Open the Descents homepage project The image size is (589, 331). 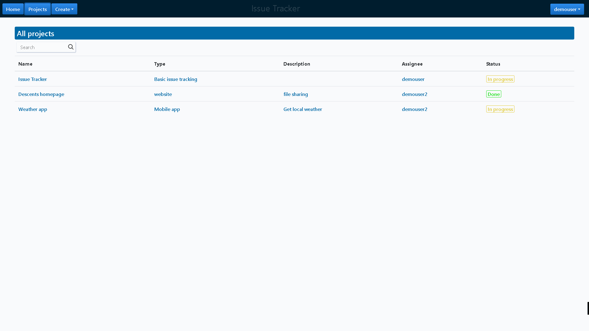pos(41,94)
